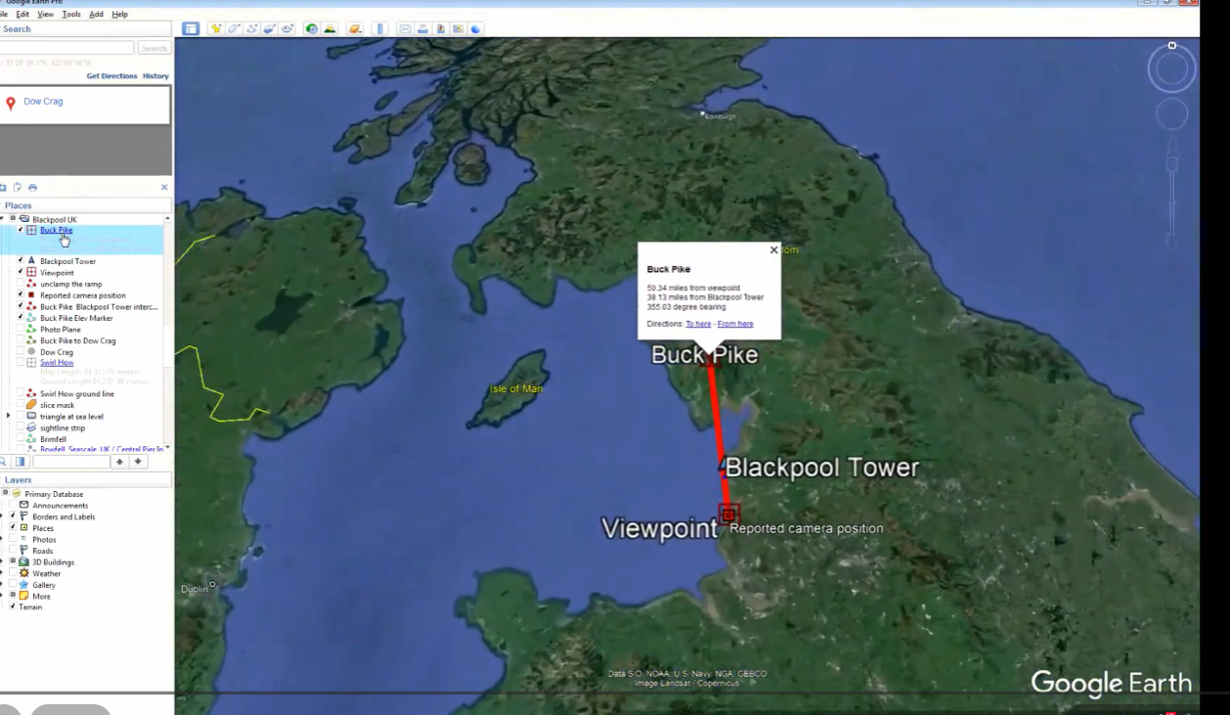
Task: Click the move joystick navigation control
Action: (1171, 114)
